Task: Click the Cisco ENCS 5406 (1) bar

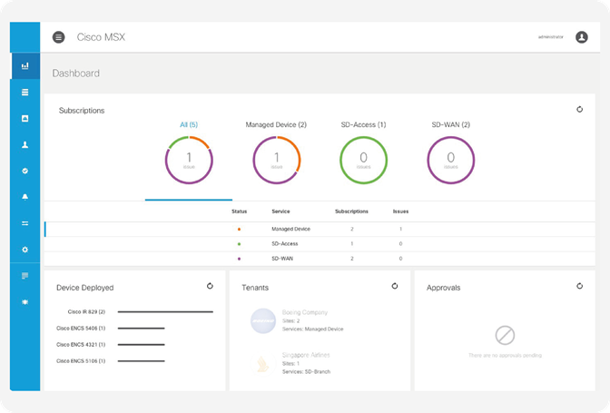Action: [142, 329]
